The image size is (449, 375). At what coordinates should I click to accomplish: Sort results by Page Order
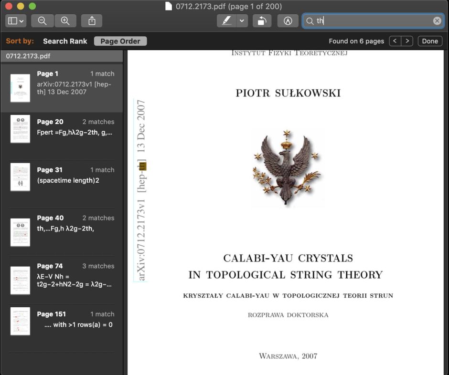[120, 41]
